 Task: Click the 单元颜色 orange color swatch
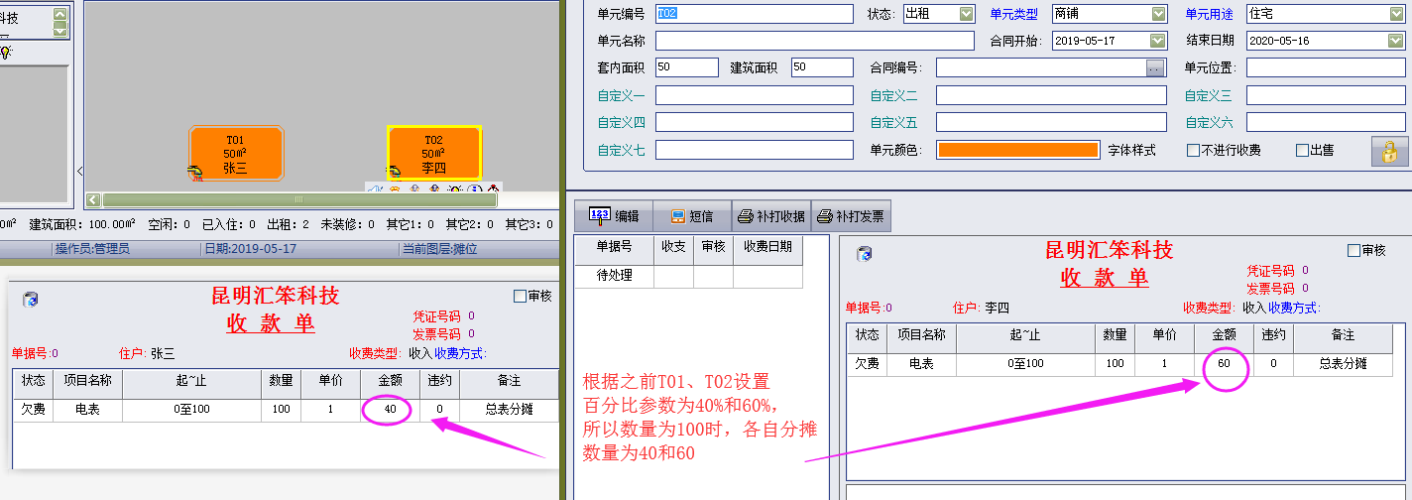[1018, 150]
